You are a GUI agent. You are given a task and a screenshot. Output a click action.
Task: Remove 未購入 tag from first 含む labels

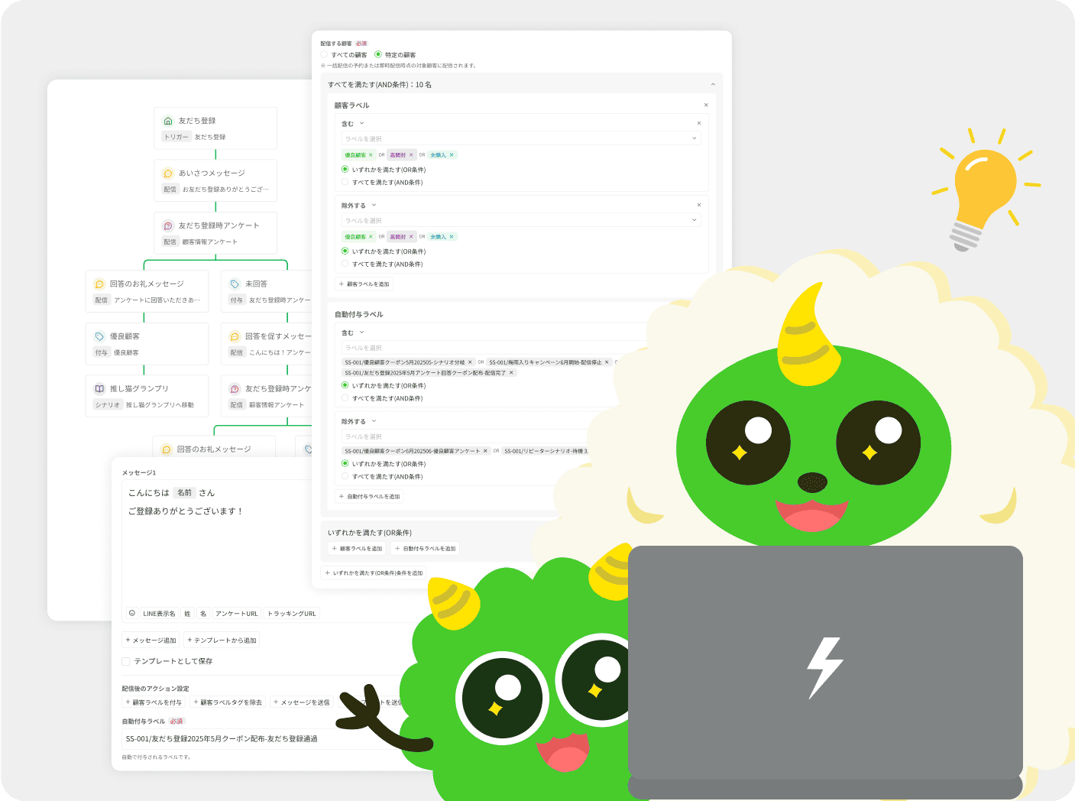452,155
